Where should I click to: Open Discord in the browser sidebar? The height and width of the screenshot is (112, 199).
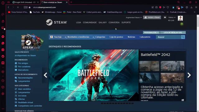pyautogui.click(x=3, y=63)
